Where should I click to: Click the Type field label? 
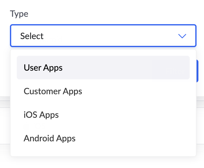pos(19,14)
